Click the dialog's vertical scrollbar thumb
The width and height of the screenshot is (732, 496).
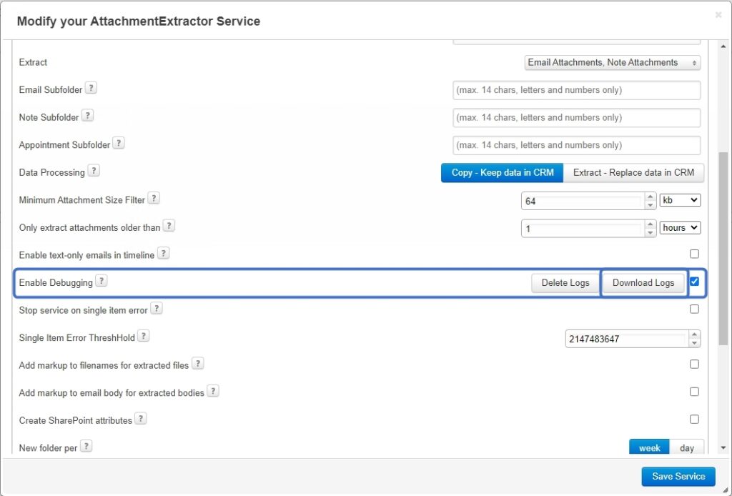pyautogui.click(x=723, y=248)
